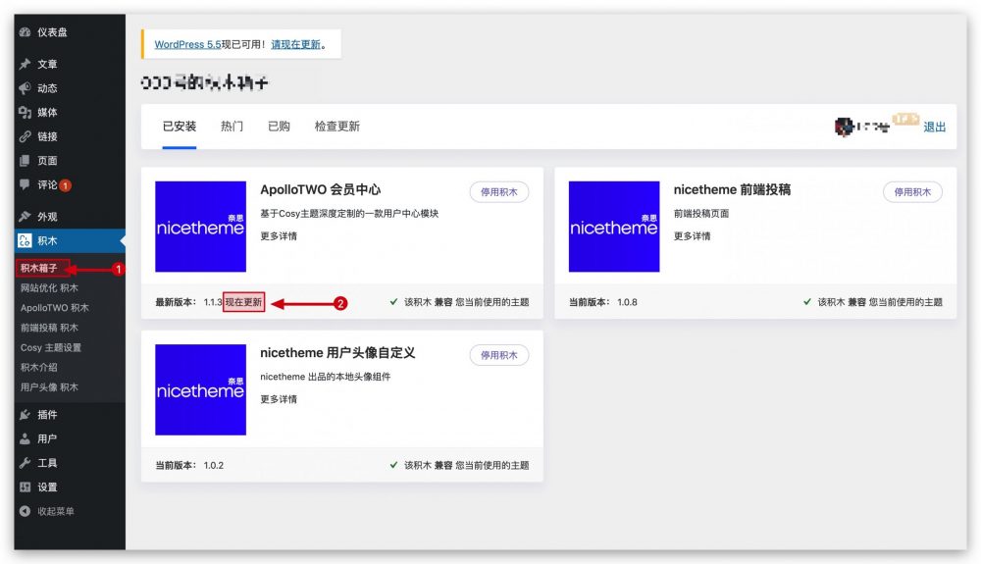Open Cosy 主题设置 submenu item
The image size is (981, 564).
(x=51, y=347)
